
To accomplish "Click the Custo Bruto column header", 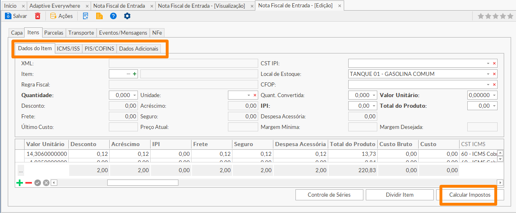I will tap(398, 144).
